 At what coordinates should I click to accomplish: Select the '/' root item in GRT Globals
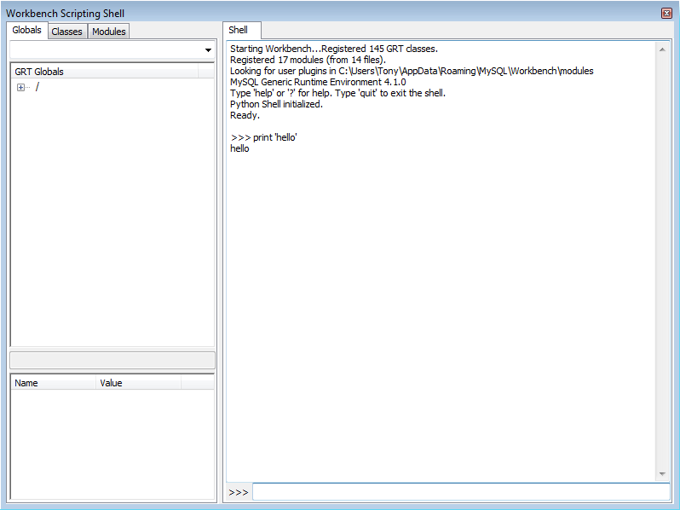tap(37, 87)
